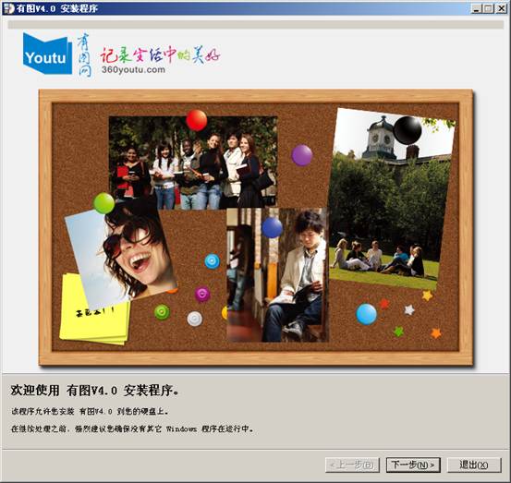The image size is (511, 483).
Task: Click the purple pushpin on corkboard
Action: click(302, 155)
